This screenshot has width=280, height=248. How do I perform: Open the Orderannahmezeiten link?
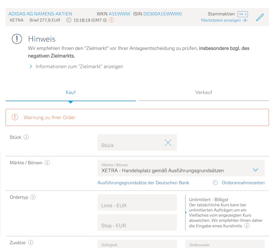point(243,182)
